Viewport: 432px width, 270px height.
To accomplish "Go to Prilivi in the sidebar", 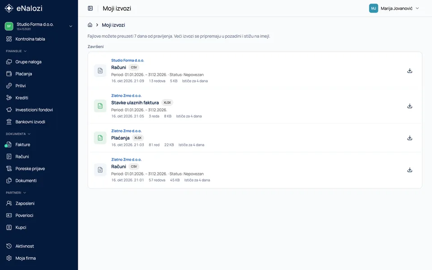I will [x=39, y=86].
